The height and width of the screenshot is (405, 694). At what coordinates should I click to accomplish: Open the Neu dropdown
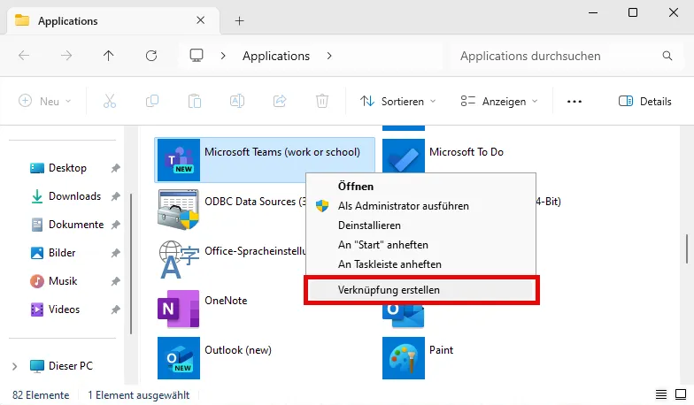click(x=44, y=101)
